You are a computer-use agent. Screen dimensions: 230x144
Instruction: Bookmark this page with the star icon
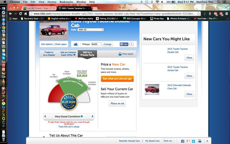pos(198,14)
